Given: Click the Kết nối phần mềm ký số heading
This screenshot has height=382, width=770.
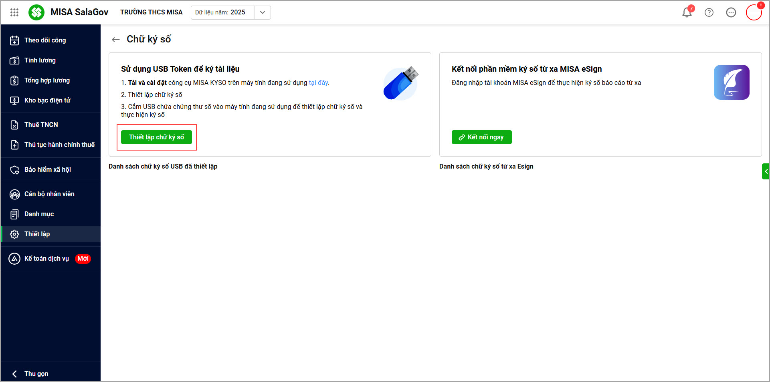Looking at the screenshot, I should (x=527, y=69).
